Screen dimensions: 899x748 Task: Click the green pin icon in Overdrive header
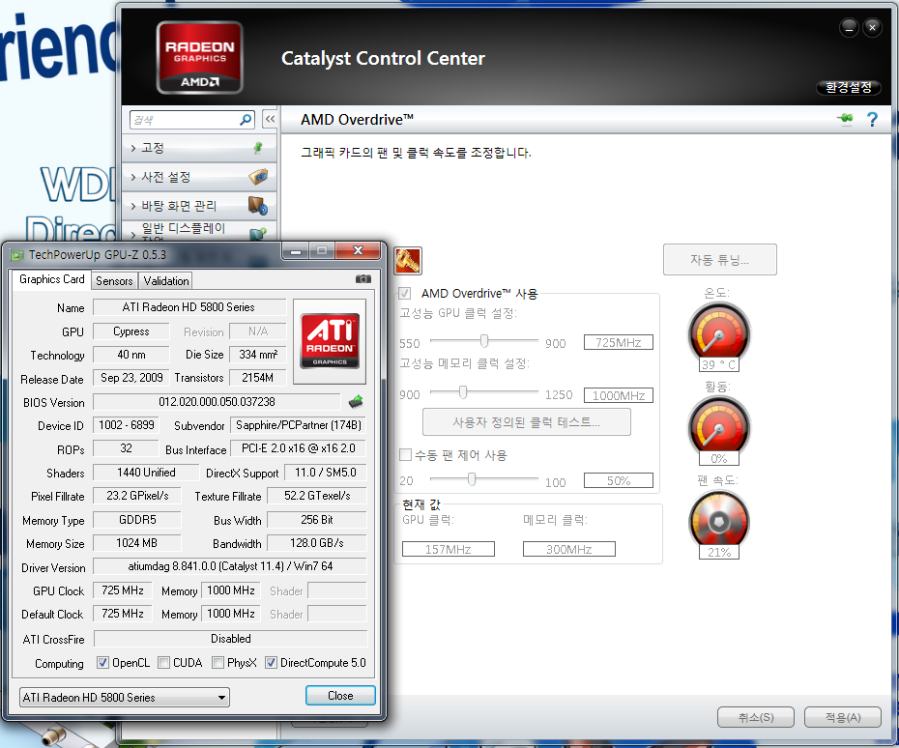(x=845, y=119)
